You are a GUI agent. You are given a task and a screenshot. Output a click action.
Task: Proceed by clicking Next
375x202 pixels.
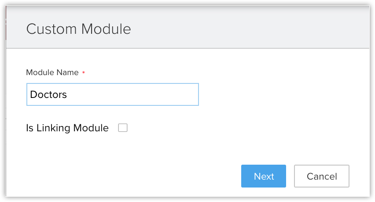264,176
